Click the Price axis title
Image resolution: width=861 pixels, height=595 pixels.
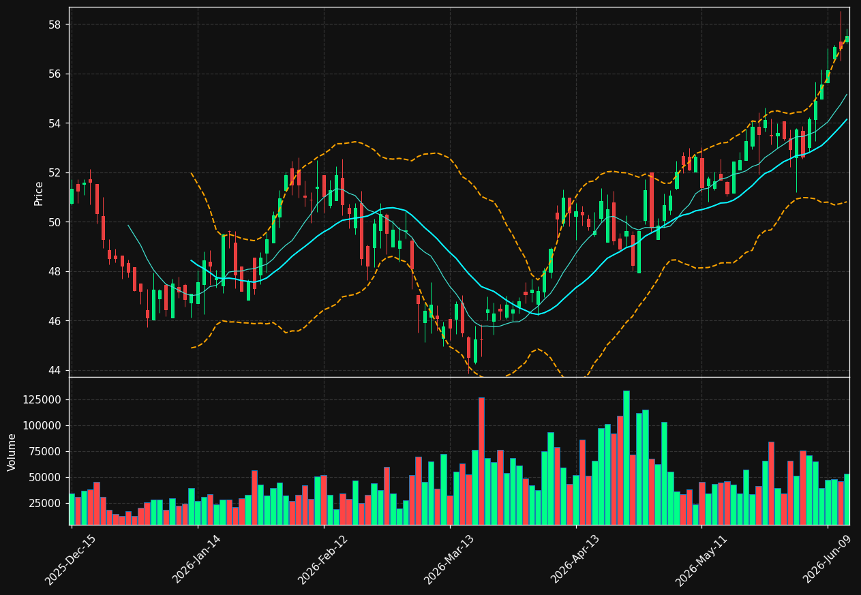click(39, 193)
